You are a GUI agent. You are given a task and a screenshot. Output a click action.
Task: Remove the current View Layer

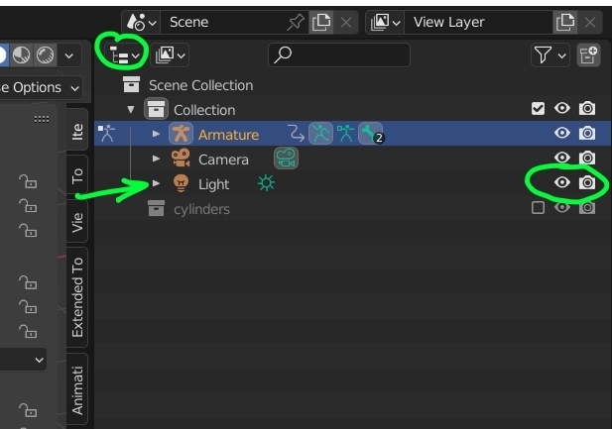pos(590,22)
